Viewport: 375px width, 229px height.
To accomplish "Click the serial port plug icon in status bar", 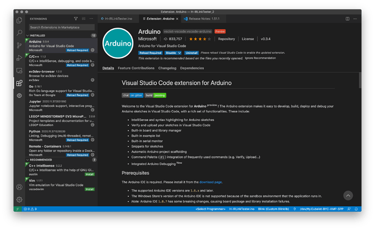I will 295,209.
